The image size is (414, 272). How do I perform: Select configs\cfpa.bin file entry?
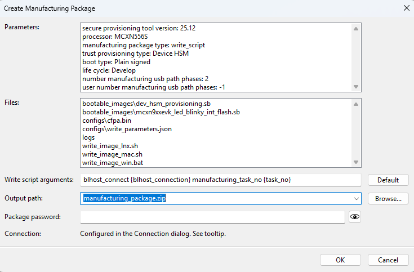click(108, 121)
